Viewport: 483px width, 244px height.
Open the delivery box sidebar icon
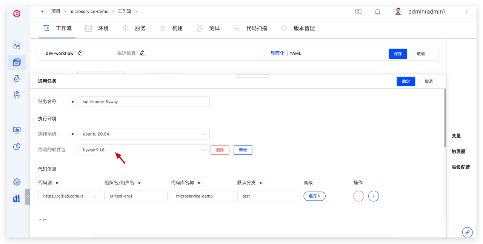coord(17,95)
